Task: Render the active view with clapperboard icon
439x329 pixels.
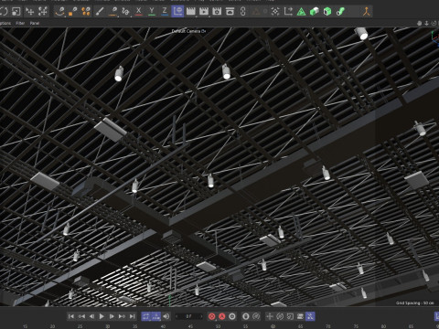Action: click(x=191, y=12)
